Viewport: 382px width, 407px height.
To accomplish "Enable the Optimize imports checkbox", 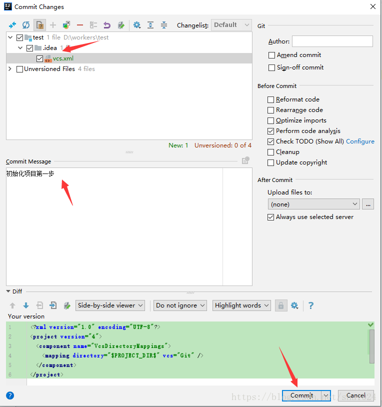I will 270,120.
